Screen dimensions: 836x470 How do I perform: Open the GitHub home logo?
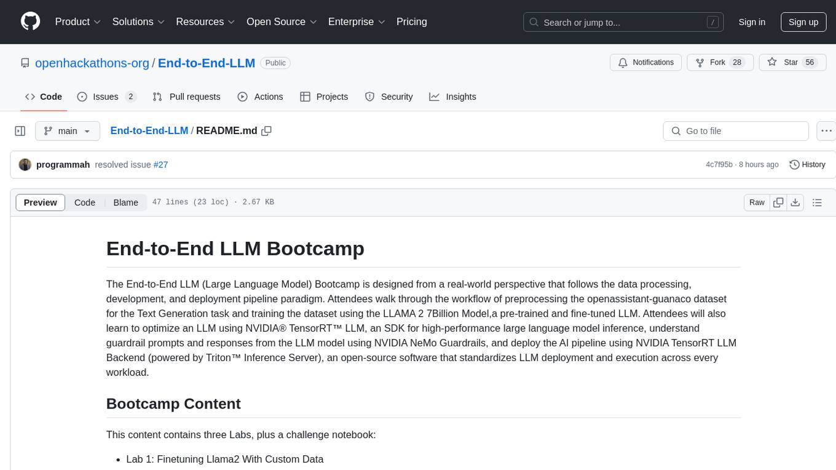coord(31,22)
